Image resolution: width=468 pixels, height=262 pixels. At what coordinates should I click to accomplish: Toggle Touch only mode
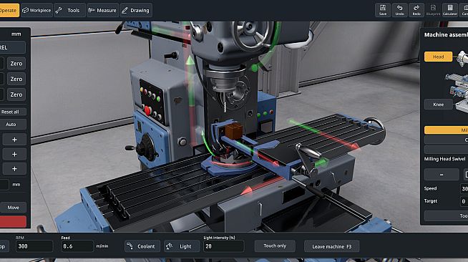pos(275,246)
